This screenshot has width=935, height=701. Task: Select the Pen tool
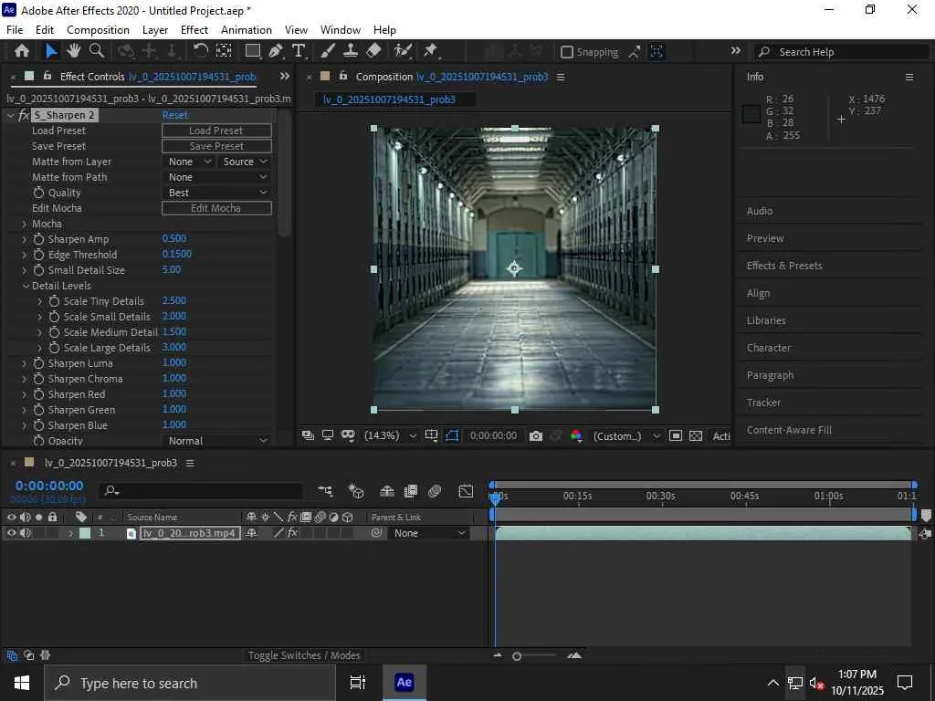(276, 51)
